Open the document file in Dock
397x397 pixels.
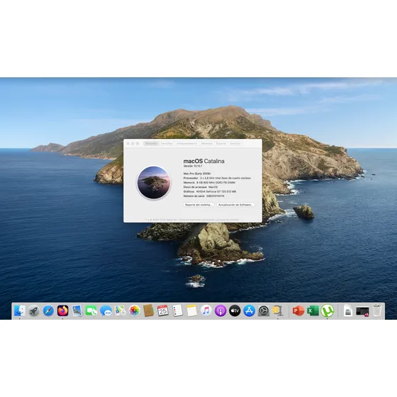pyautogui.click(x=348, y=311)
